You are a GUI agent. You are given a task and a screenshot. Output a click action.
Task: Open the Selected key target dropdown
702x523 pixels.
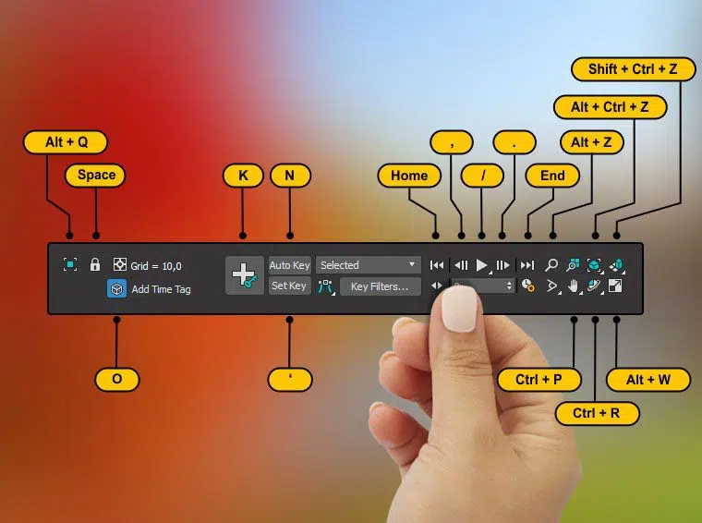(x=368, y=265)
